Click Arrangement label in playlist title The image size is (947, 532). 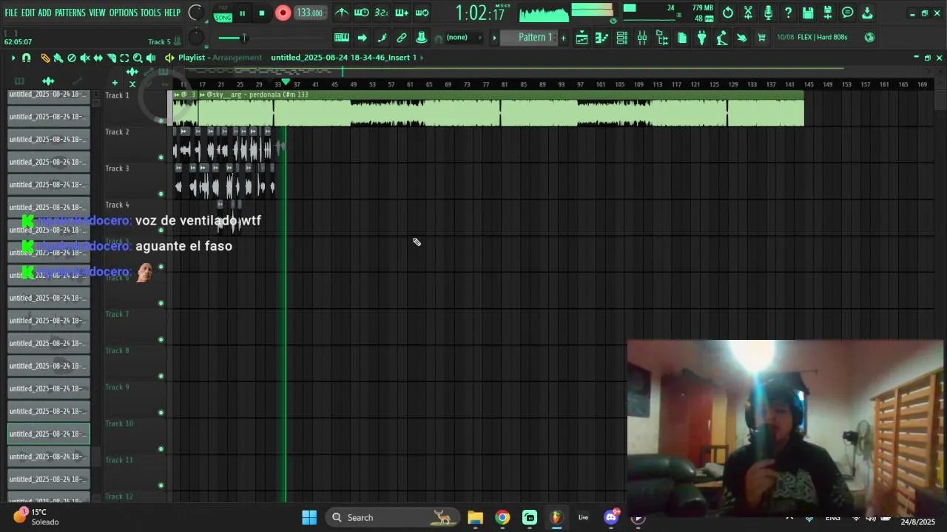click(x=237, y=58)
